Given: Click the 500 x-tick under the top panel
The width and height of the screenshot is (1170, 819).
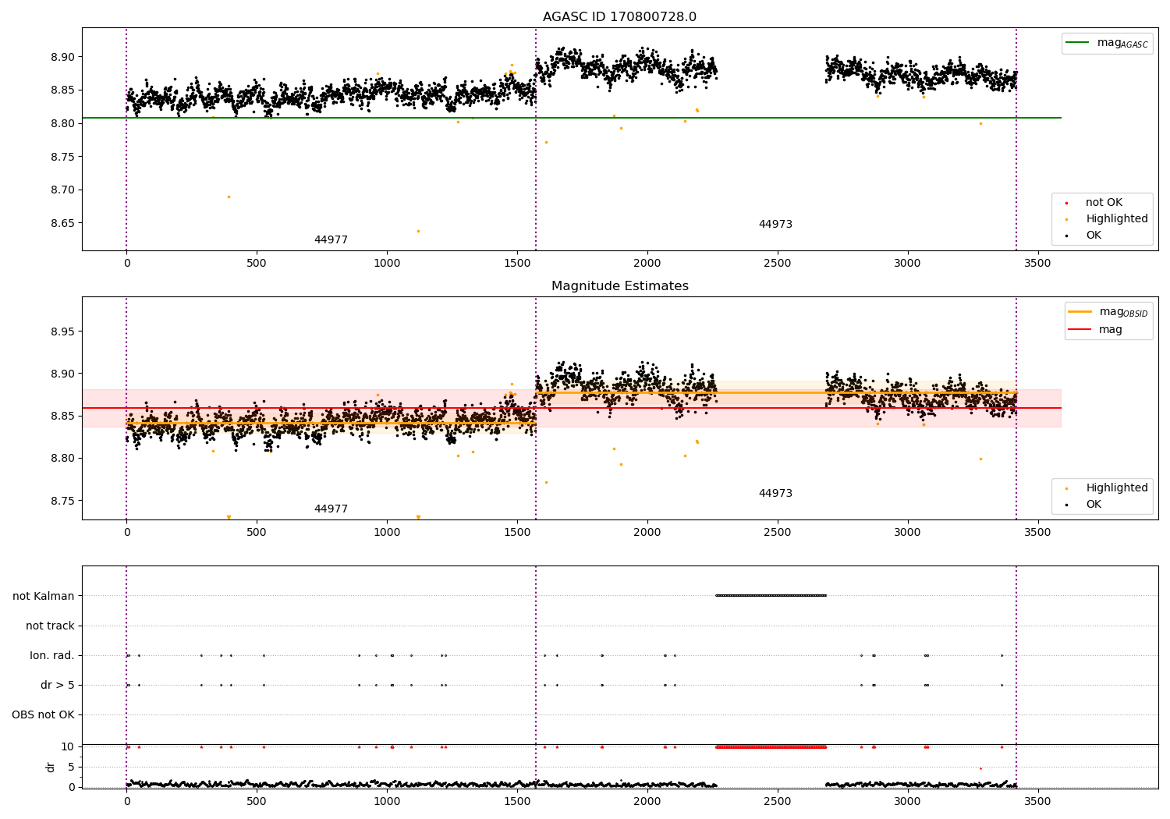Looking at the screenshot, I should coord(257,264).
